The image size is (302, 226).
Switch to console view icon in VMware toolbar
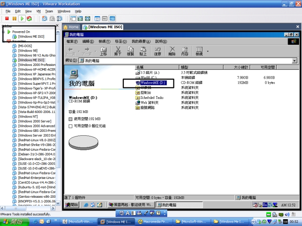112,18
